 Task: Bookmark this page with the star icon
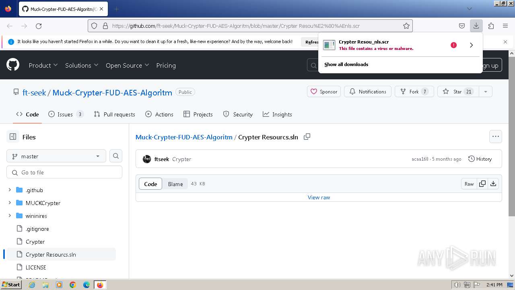pos(406,26)
